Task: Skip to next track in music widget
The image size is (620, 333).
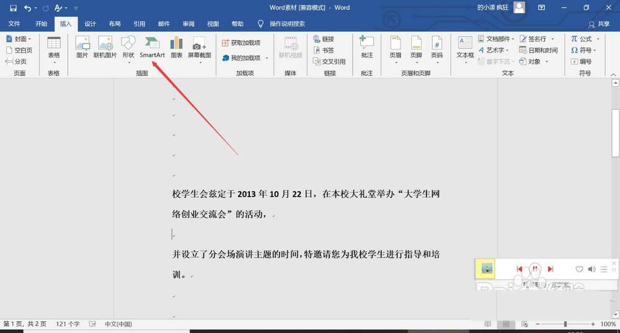Action: 550,269
